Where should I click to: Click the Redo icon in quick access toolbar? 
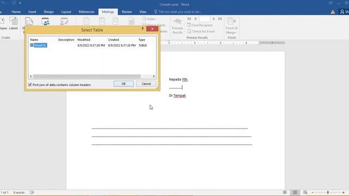[14, 3]
